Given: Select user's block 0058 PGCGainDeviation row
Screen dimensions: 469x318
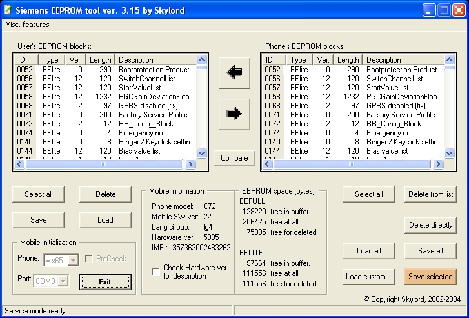Looking at the screenshot, I should point(105,97).
